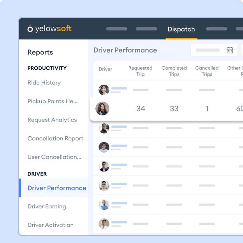Screen dimensions: 243x243
Task: Open the Dispatch tab
Action: click(181, 29)
